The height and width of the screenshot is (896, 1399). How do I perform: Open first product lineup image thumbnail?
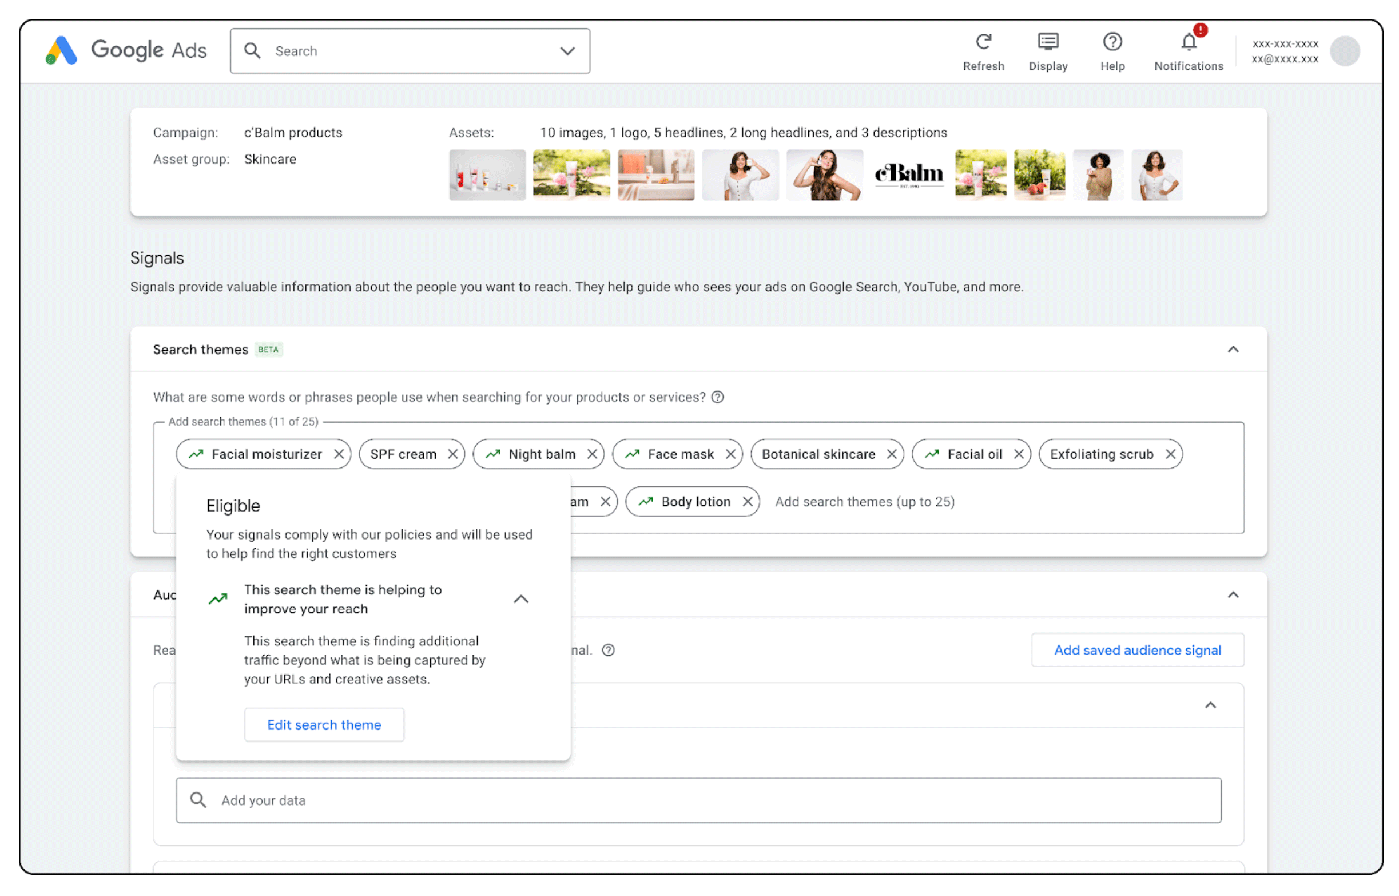pyautogui.click(x=487, y=175)
